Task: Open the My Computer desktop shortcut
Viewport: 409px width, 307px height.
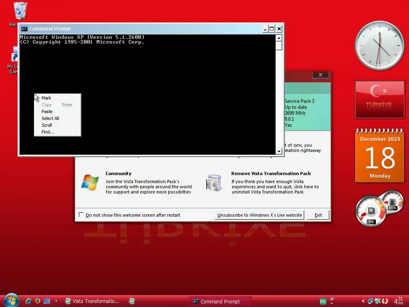Action: pos(15,55)
